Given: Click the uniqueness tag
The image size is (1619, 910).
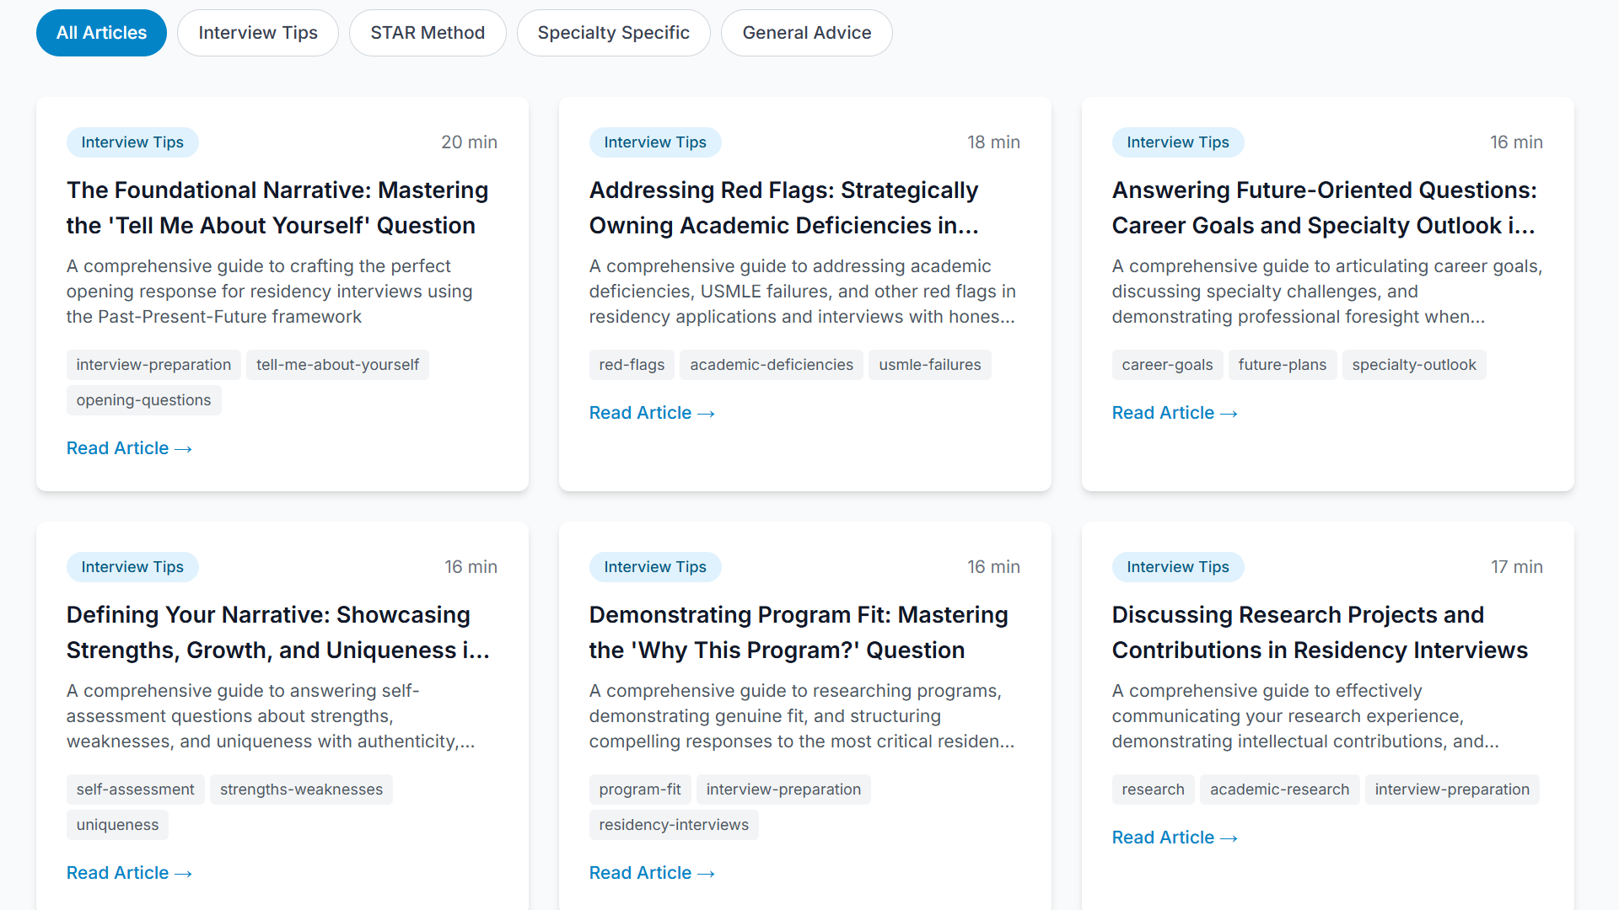Looking at the screenshot, I should [117, 825].
